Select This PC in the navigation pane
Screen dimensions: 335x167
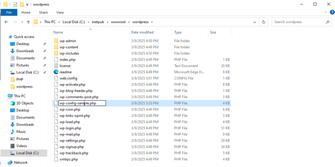point(20,96)
